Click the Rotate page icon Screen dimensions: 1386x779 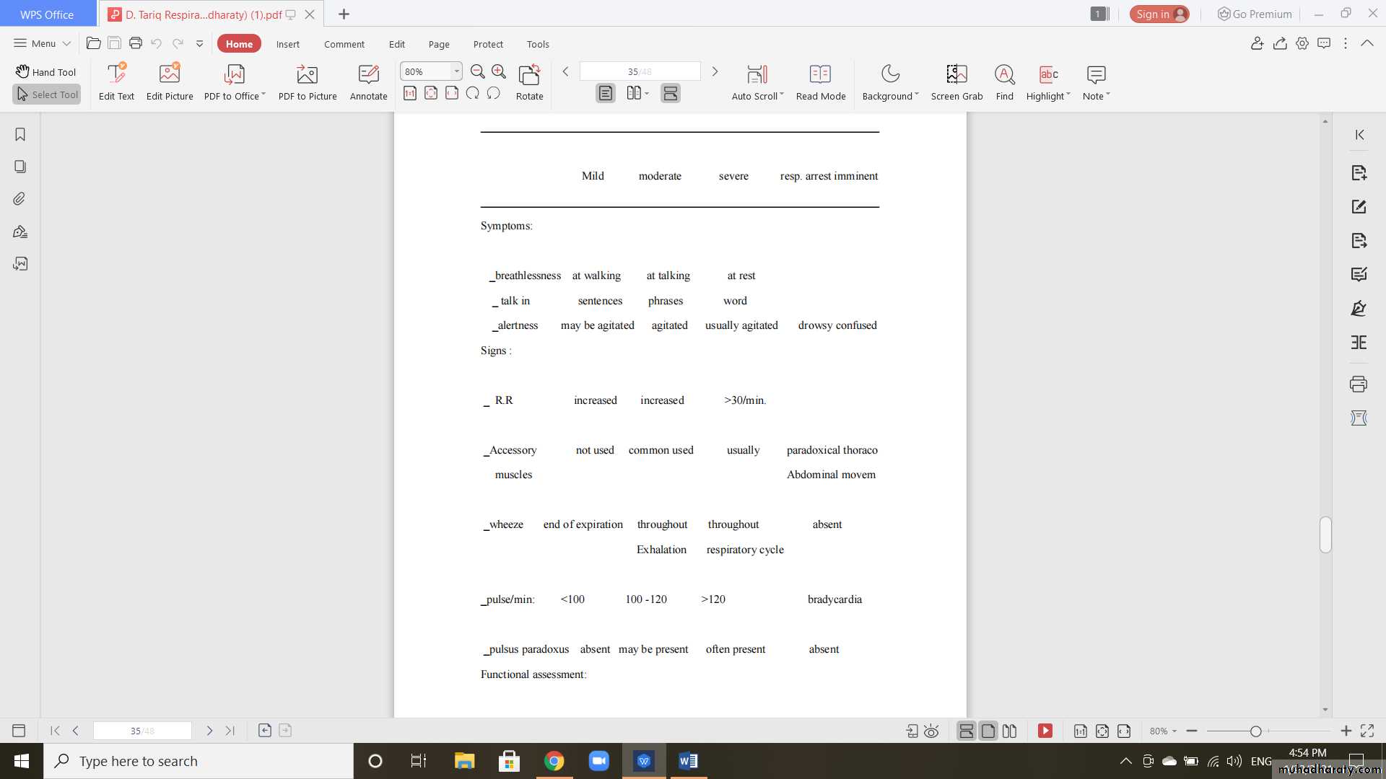(x=529, y=74)
